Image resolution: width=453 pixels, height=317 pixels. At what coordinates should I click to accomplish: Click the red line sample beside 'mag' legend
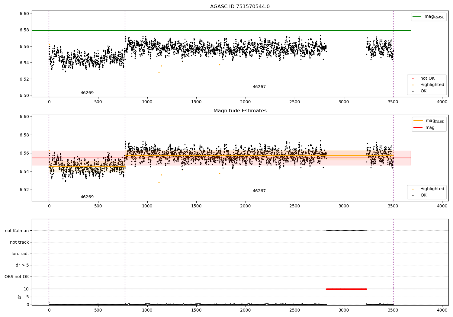point(418,128)
